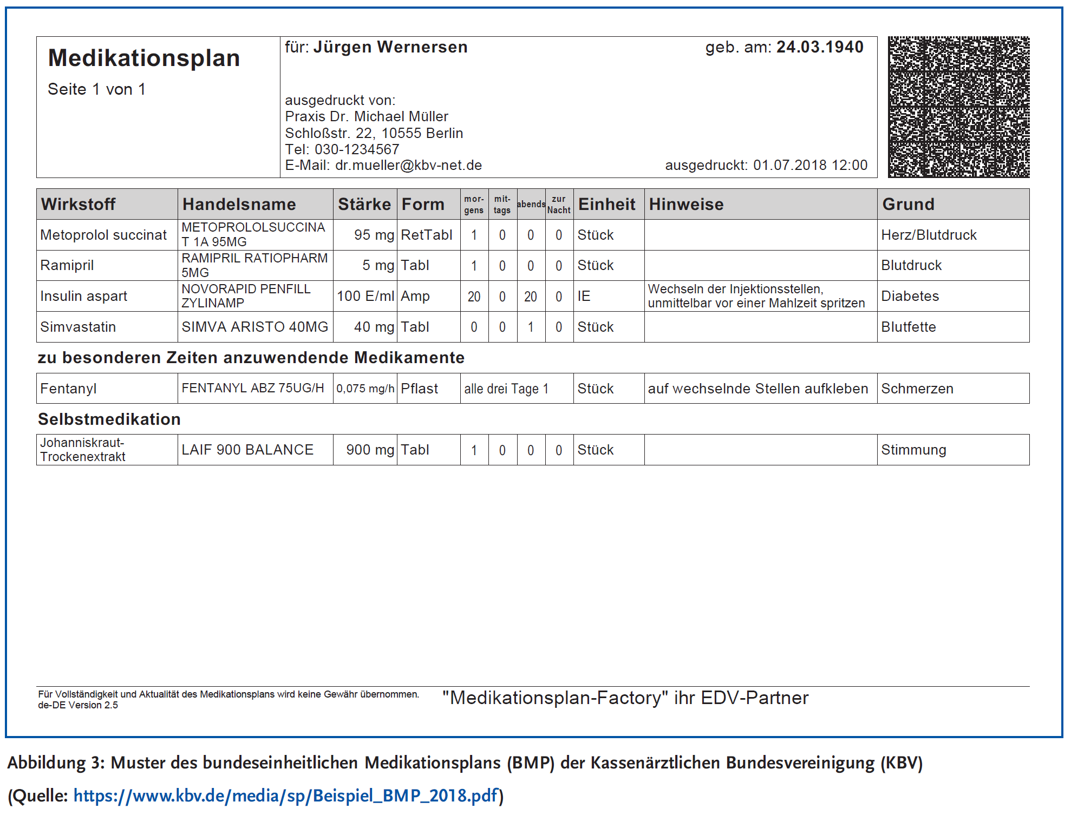Click the Medikationsplan-Factory EDV-Partner footer text
The width and height of the screenshot is (1071, 815).
pos(625,698)
